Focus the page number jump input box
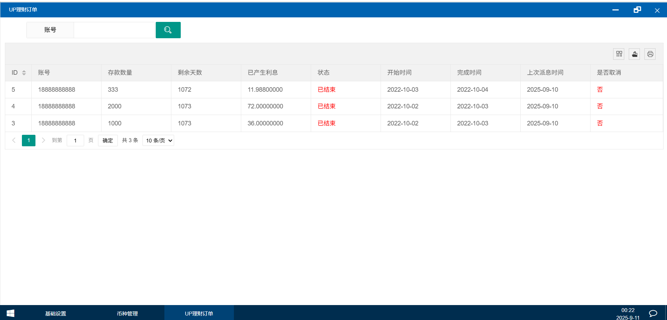The image size is (667, 320). pyautogui.click(x=75, y=140)
